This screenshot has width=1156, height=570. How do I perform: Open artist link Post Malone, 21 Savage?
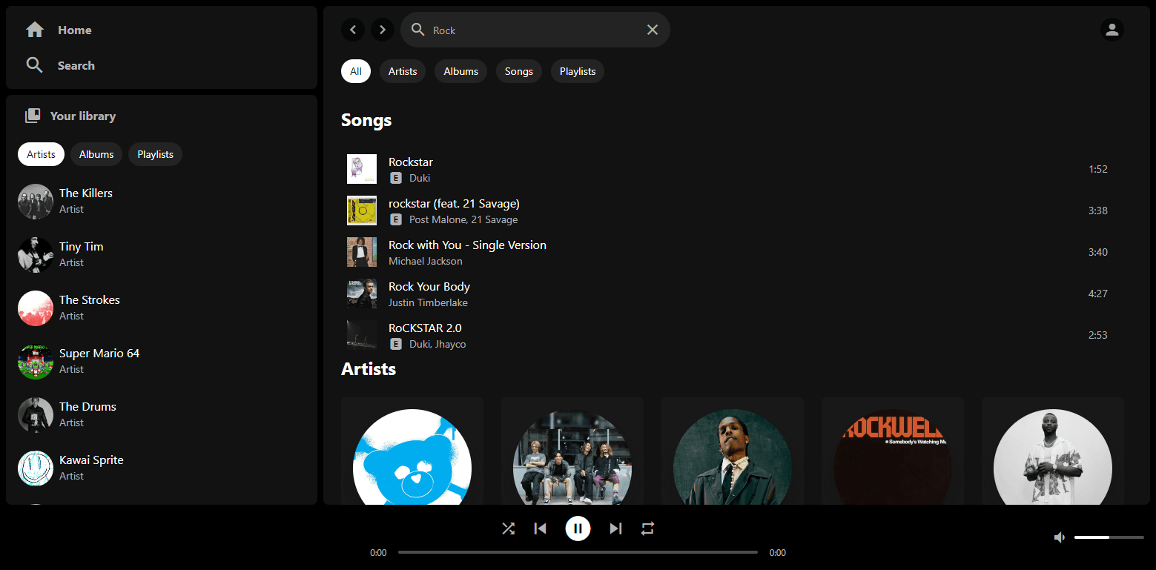pos(463,219)
